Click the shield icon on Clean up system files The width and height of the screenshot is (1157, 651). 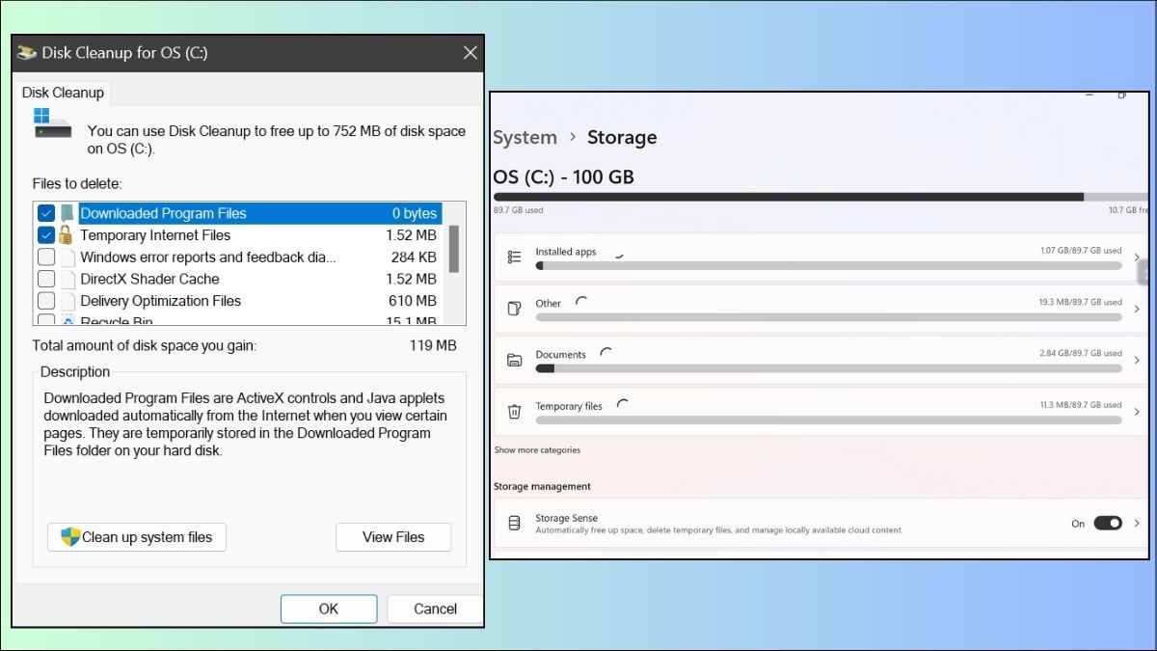click(70, 537)
